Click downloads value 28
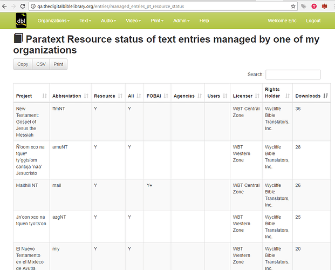The height and width of the screenshot is (270, 335). (x=298, y=147)
